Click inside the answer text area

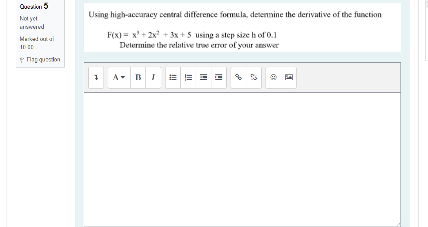coord(242,159)
